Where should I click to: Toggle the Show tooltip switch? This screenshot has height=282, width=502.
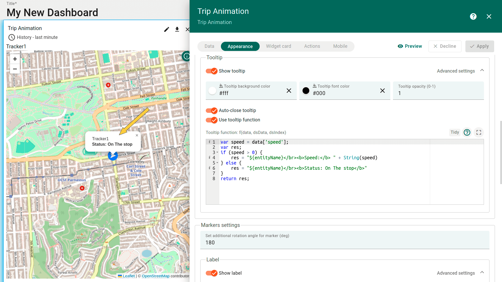(x=212, y=71)
